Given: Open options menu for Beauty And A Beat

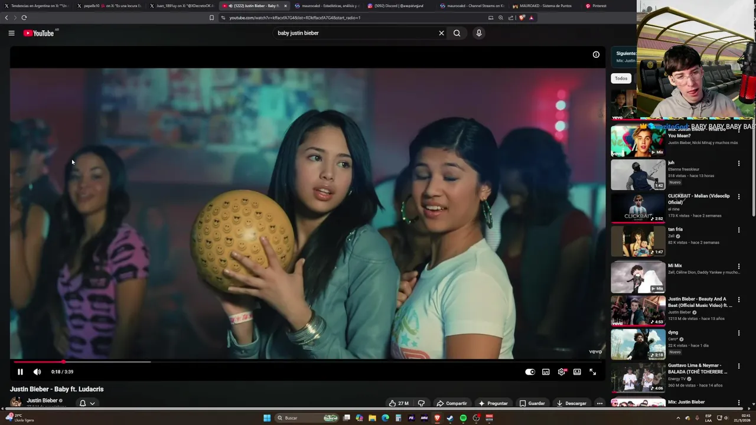Looking at the screenshot, I should tap(738, 300).
